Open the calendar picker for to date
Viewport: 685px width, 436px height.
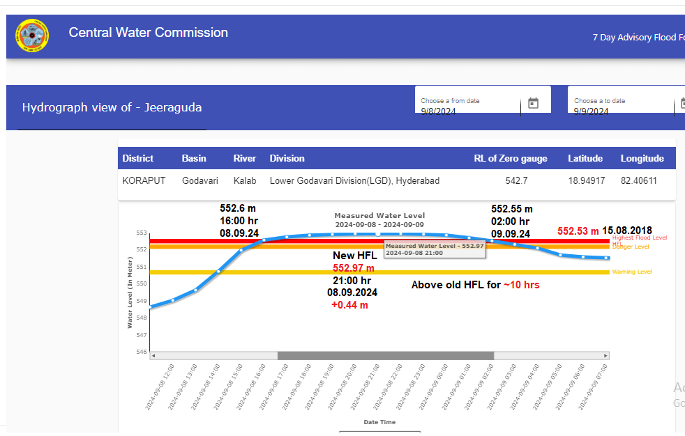coord(680,103)
